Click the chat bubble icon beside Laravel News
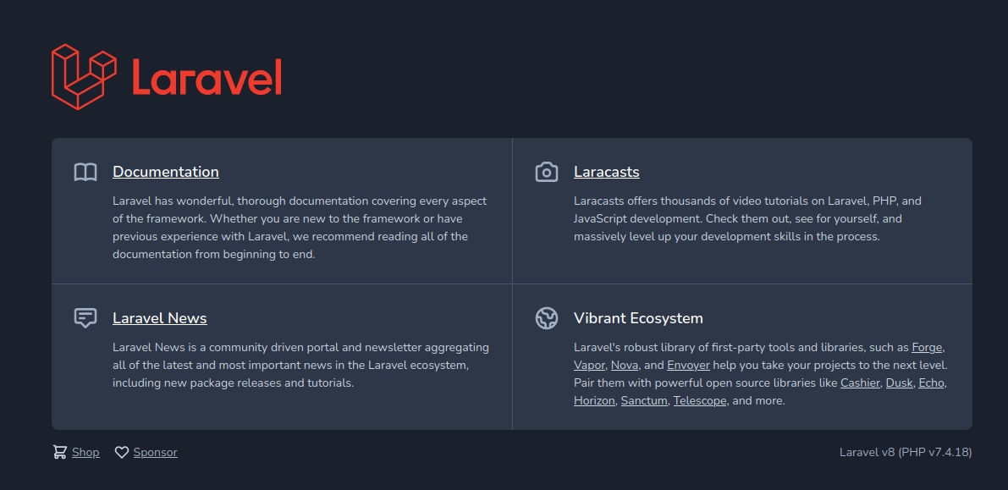 pyautogui.click(x=85, y=319)
